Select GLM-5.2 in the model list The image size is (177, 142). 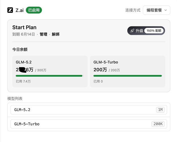pyautogui.click(x=89, y=110)
